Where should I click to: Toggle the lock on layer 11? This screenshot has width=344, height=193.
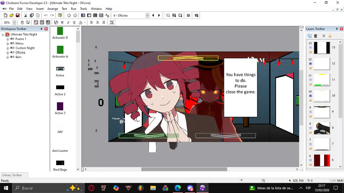click(x=310, y=84)
